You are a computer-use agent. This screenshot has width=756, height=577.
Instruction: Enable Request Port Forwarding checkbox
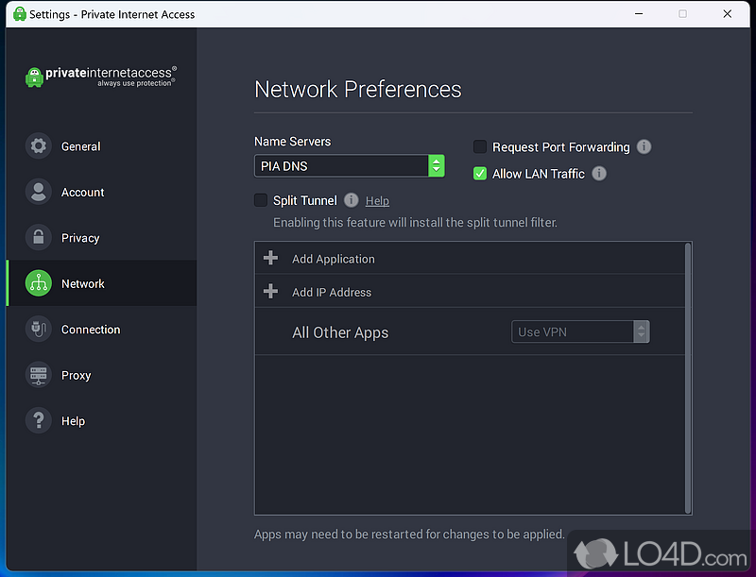click(x=480, y=146)
